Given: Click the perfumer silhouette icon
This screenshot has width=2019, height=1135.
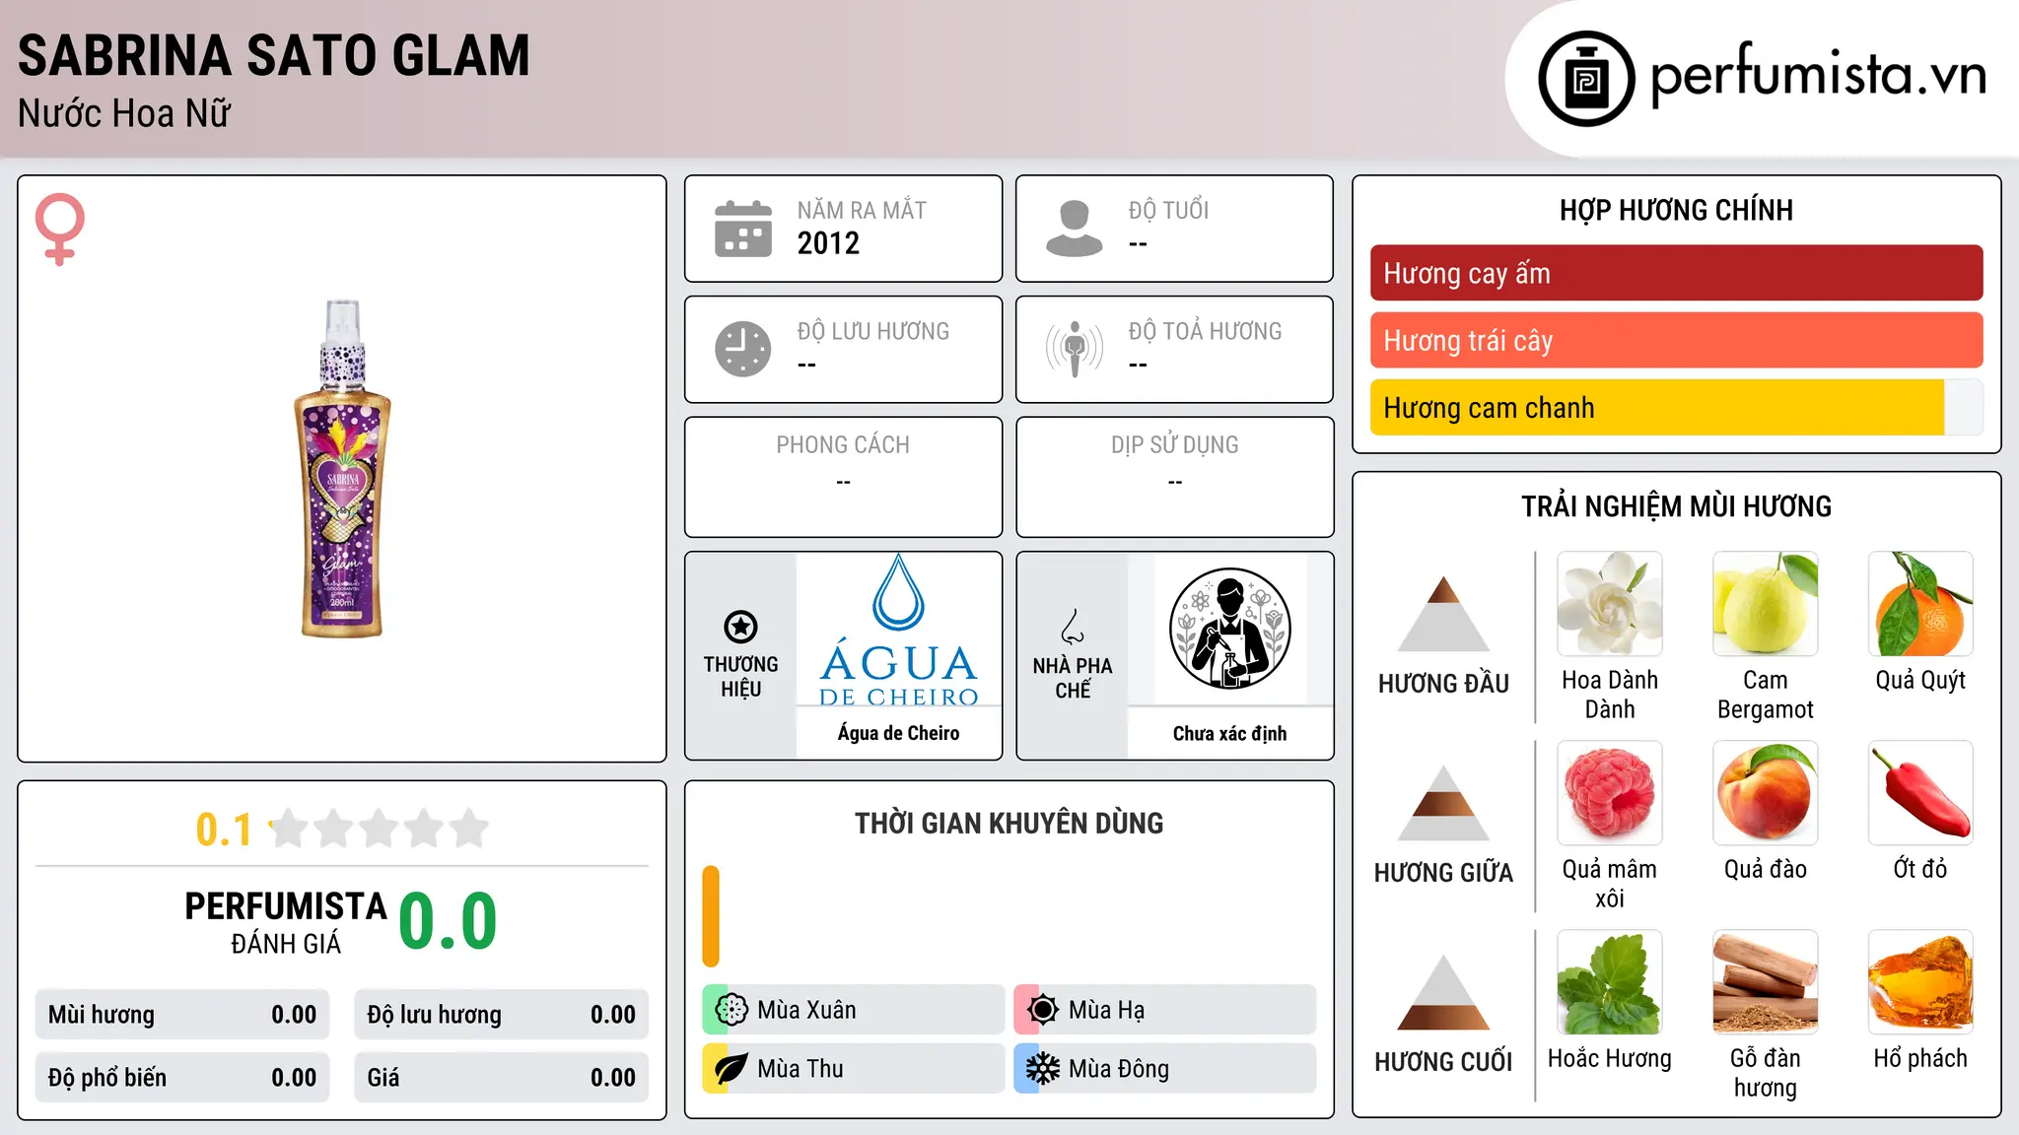Looking at the screenshot, I should (x=1229, y=629).
